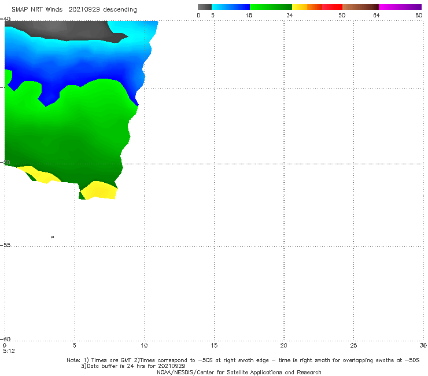The width and height of the screenshot is (428, 376).
Task: Click the color bar label '80'
Action: click(x=419, y=16)
